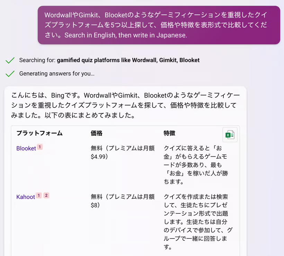This screenshot has height=256, width=284.
Task: Click the プラットフォーム column header
Action: click(39, 133)
